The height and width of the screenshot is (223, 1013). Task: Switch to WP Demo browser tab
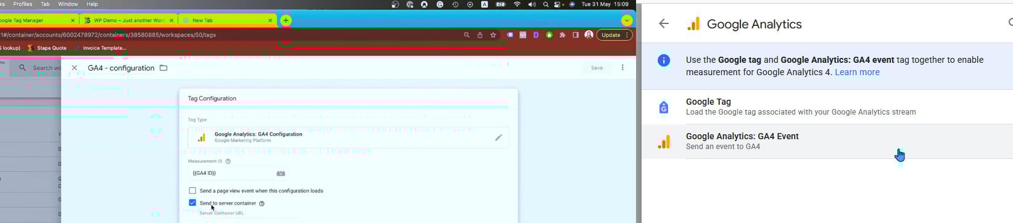pos(128,20)
